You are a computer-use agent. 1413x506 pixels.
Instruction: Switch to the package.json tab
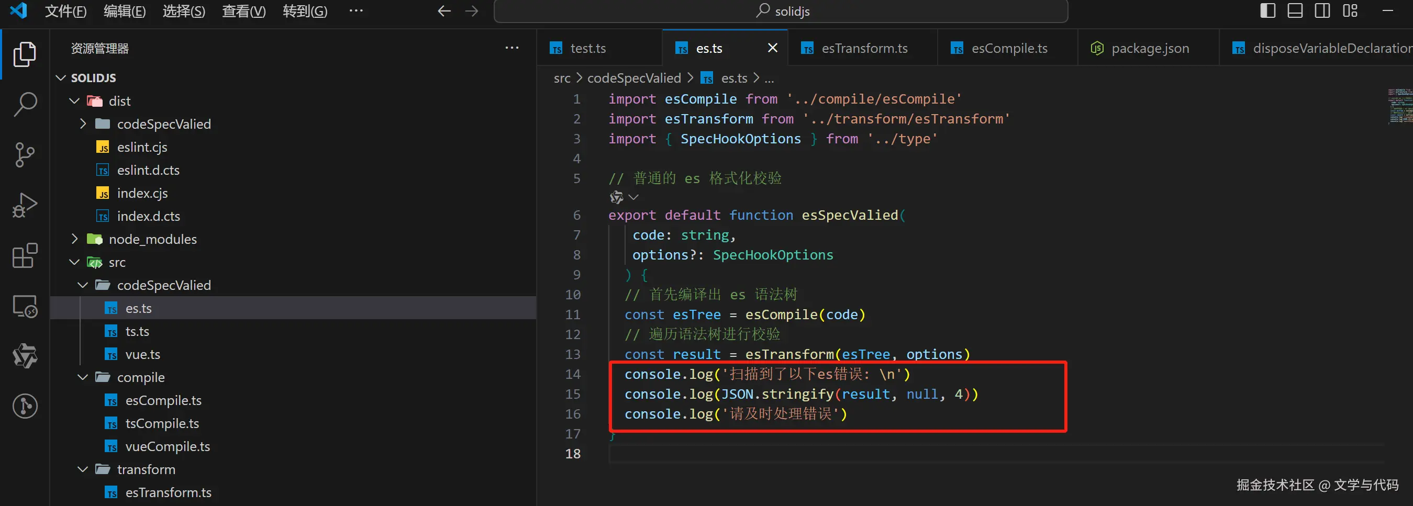tap(1149, 48)
